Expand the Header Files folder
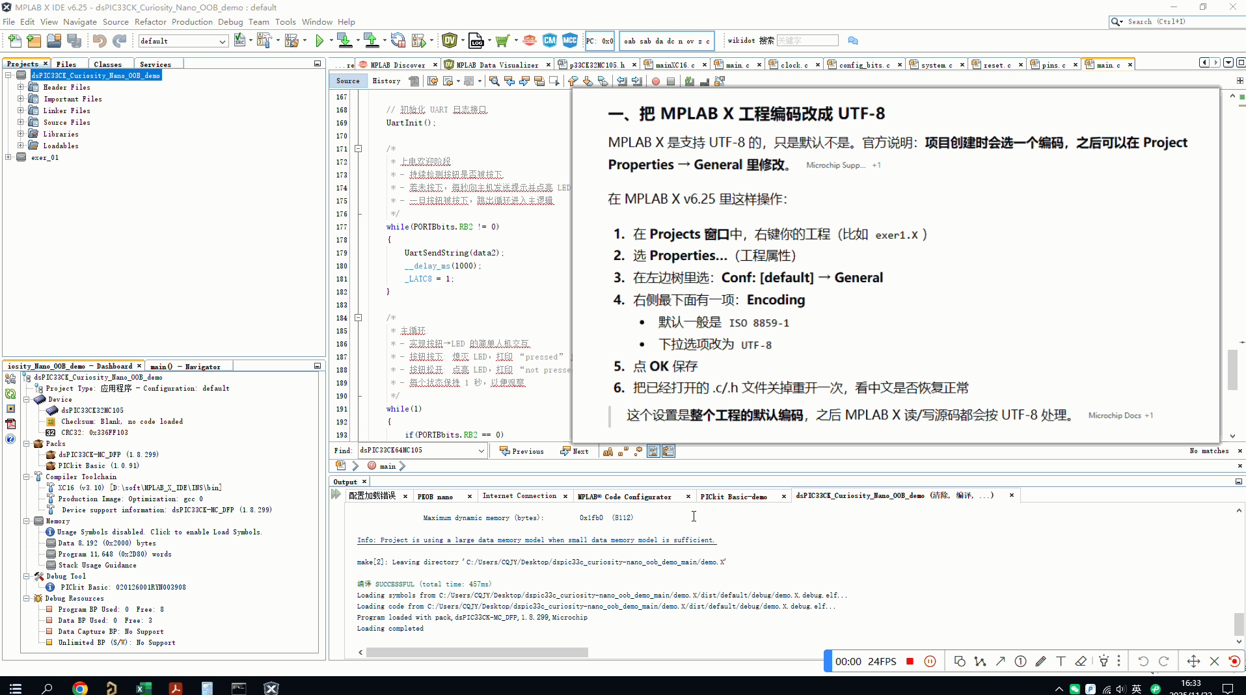1246x695 pixels. tap(20, 87)
